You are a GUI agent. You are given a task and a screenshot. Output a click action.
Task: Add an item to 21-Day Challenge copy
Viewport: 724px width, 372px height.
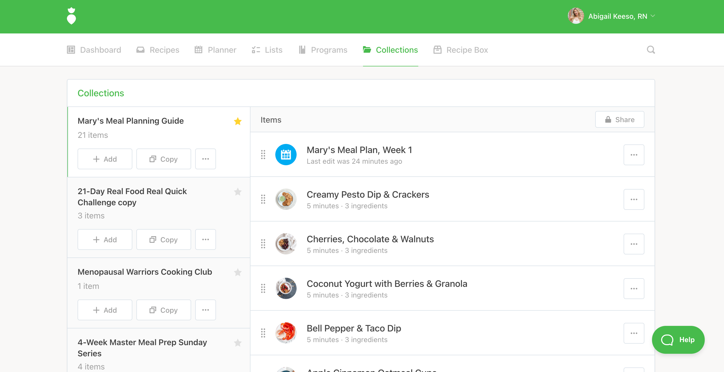pyautogui.click(x=105, y=240)
